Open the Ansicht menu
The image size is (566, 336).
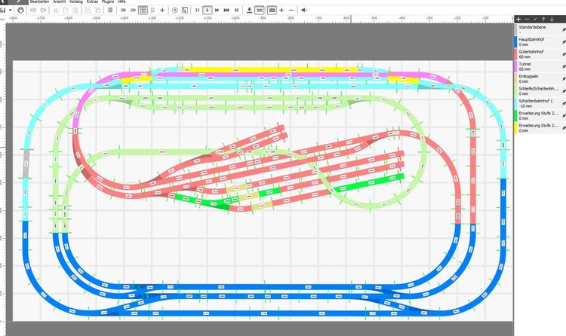(x=60, y=2)
